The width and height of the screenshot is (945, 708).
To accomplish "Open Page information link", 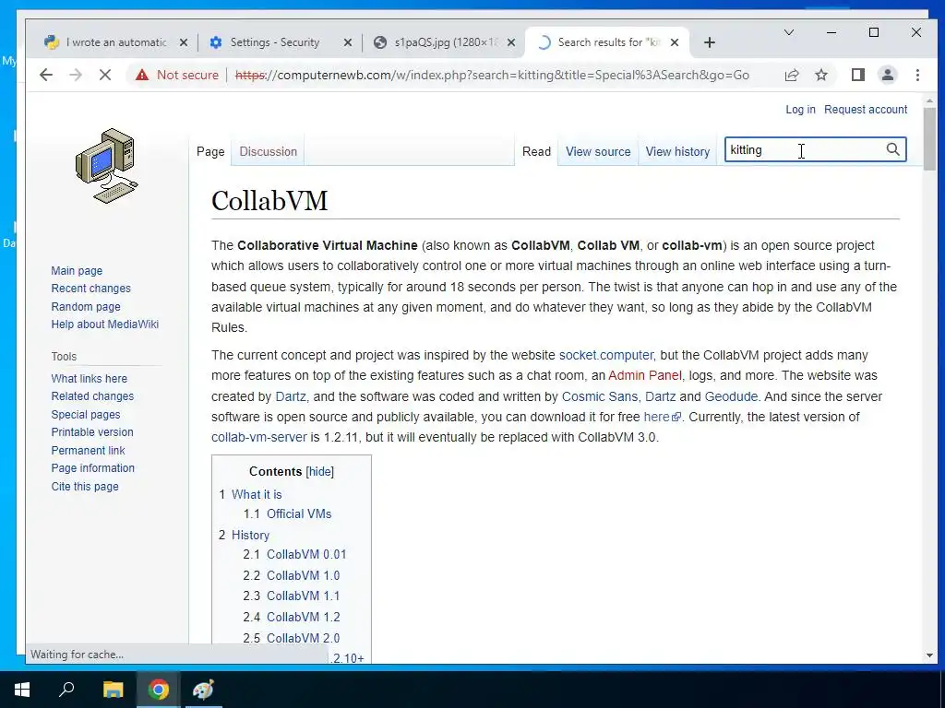I will (x=93, y=467).
